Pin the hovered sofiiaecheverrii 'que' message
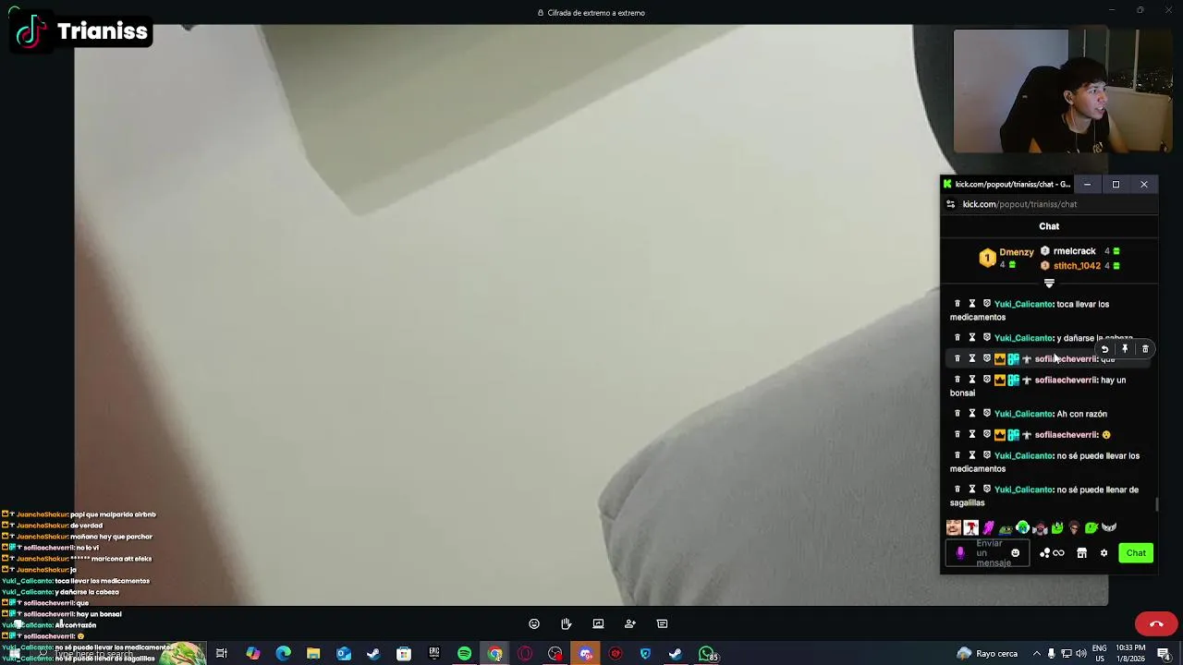Screen dimensions: 1183x665 (x=1125, y=349)
